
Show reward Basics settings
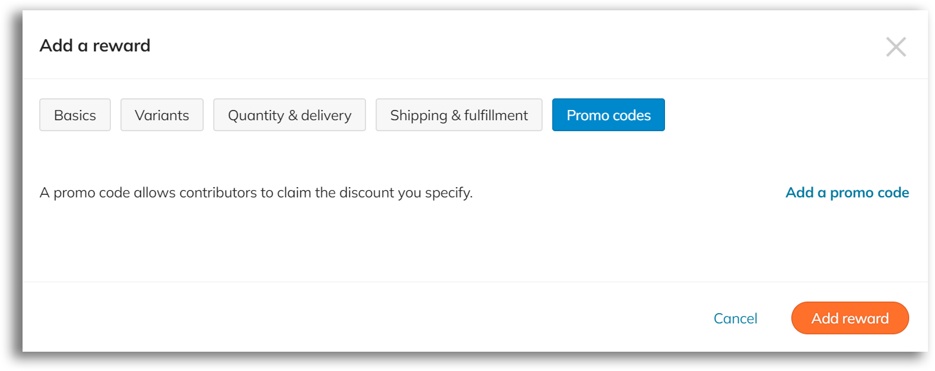point(75,115)
